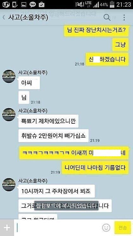
Task: Open the three-dot overflow menu
Action: (124, 18)
